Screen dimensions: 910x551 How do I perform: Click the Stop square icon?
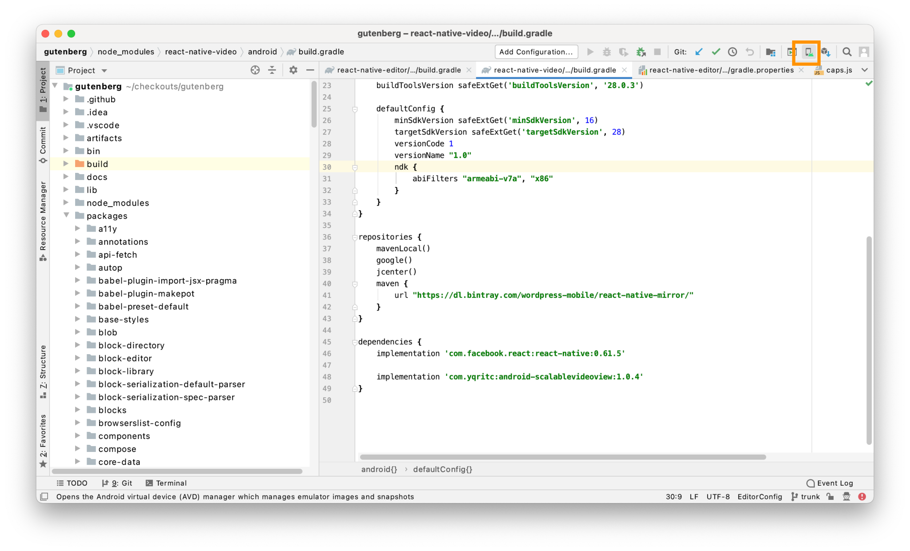(657, 52)
